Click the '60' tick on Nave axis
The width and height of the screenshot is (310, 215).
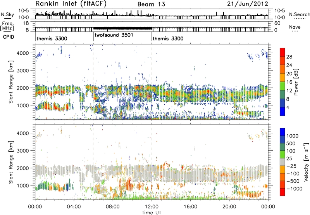(277, 23)
